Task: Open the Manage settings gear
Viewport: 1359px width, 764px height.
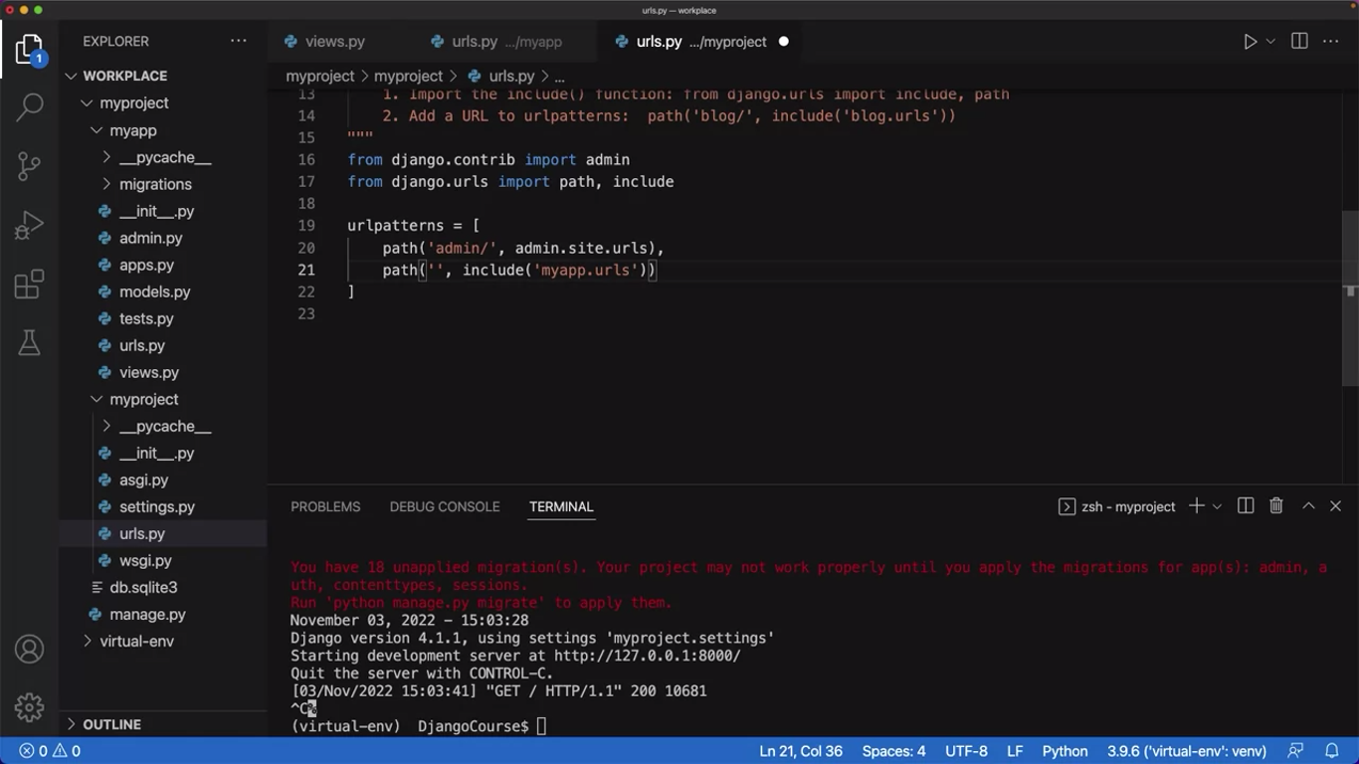Action: pyautogui.click(x=30, y=707)
